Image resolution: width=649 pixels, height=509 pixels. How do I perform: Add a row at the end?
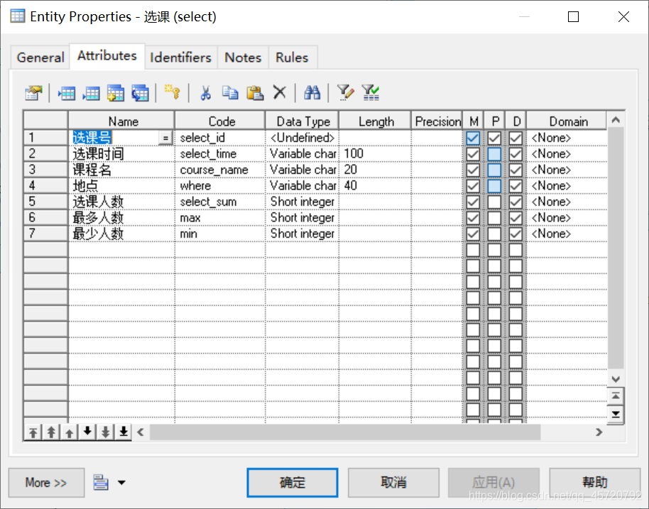(x=91, y=92)
